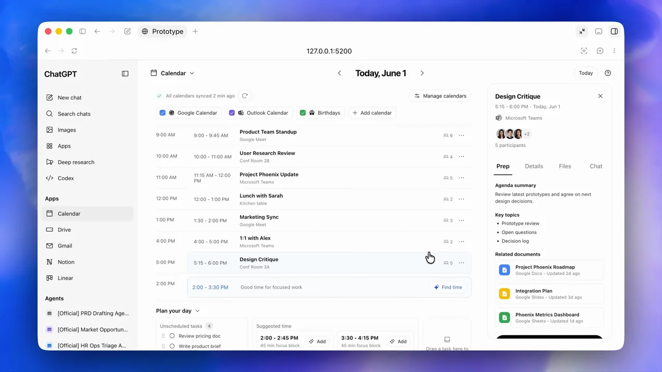Open Deep research in the sidebar
The image size is (662, 372).
(x=88, y=162)
